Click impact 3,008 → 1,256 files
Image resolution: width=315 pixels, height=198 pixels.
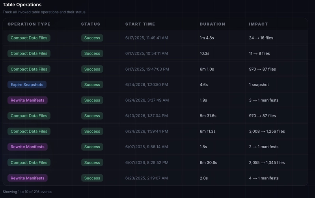[x=267, y=131]
